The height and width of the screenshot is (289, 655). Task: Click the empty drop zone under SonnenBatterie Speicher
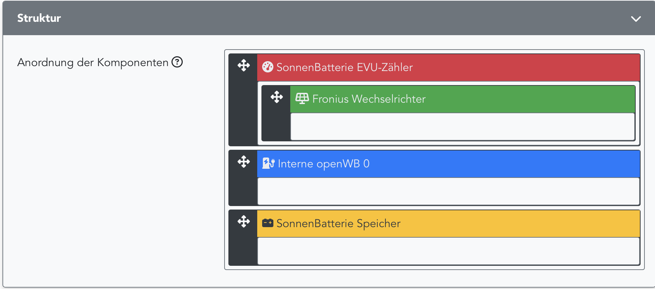coord(448,251)
